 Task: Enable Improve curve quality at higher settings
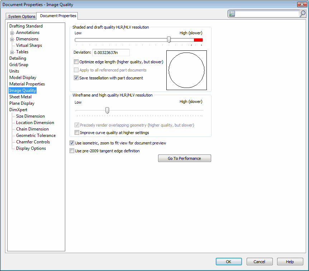tap(77, 133)
